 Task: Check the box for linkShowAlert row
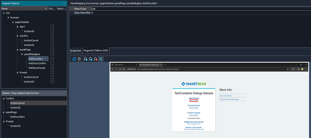(52, 59)
